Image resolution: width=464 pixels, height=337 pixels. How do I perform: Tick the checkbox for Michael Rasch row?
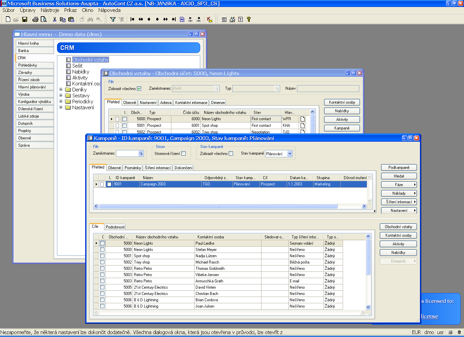[102, 262]
